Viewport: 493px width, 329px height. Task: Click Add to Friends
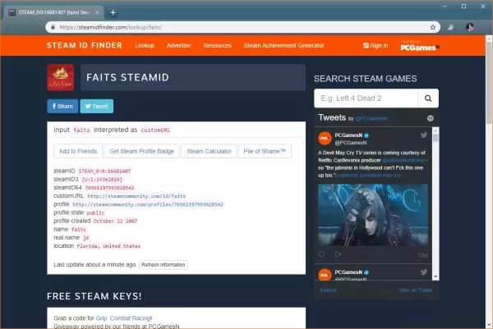click(x=78, y=151)
